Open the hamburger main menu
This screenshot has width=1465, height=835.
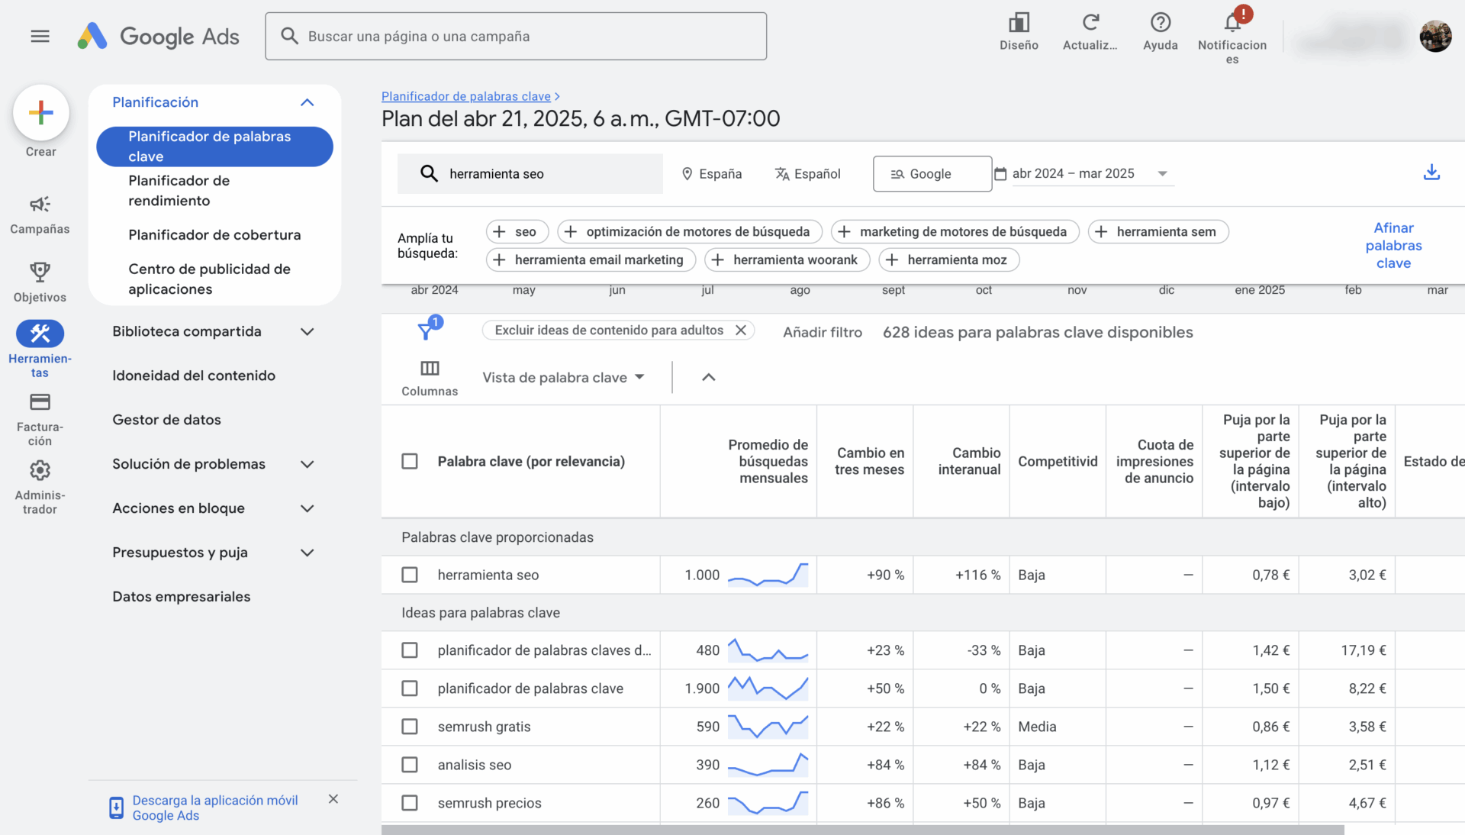pos(40,36)
